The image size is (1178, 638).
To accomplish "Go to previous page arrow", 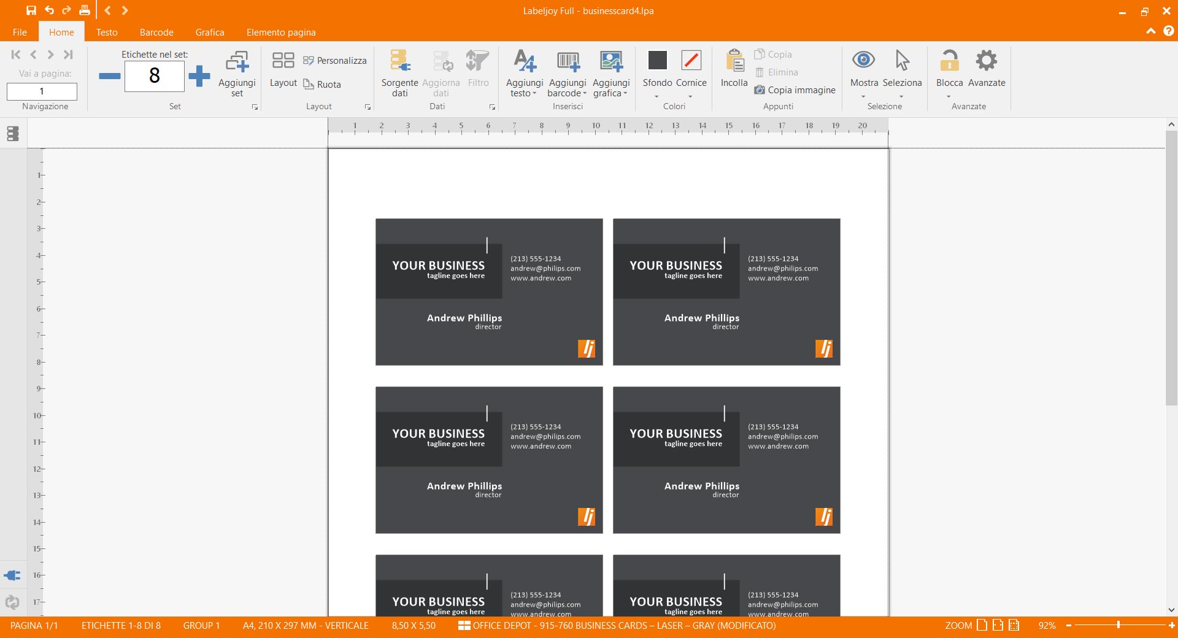I will coord(33,55).
